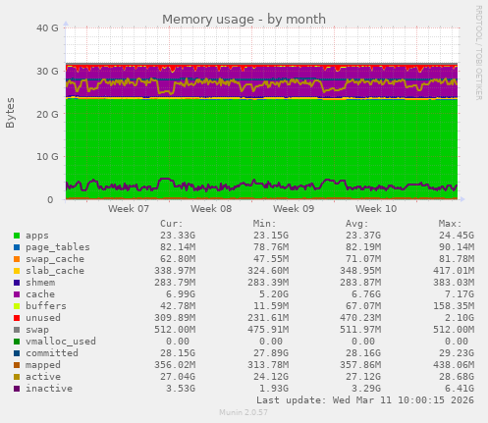
Task: Click the vmalloc_used dark green swatch
Action: 17,342
